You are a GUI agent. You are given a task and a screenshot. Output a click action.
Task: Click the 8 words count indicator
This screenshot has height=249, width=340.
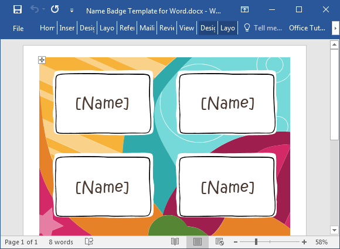61,242
